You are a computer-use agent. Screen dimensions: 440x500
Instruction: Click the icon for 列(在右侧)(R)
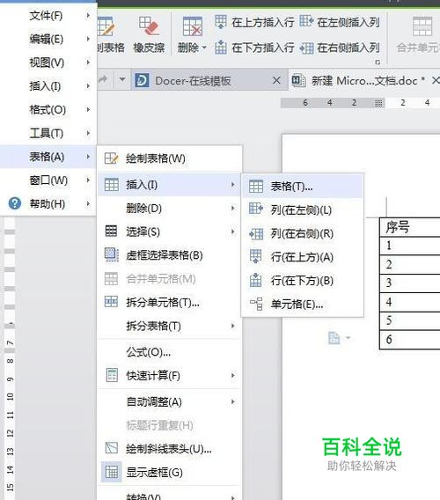(256, 234)
